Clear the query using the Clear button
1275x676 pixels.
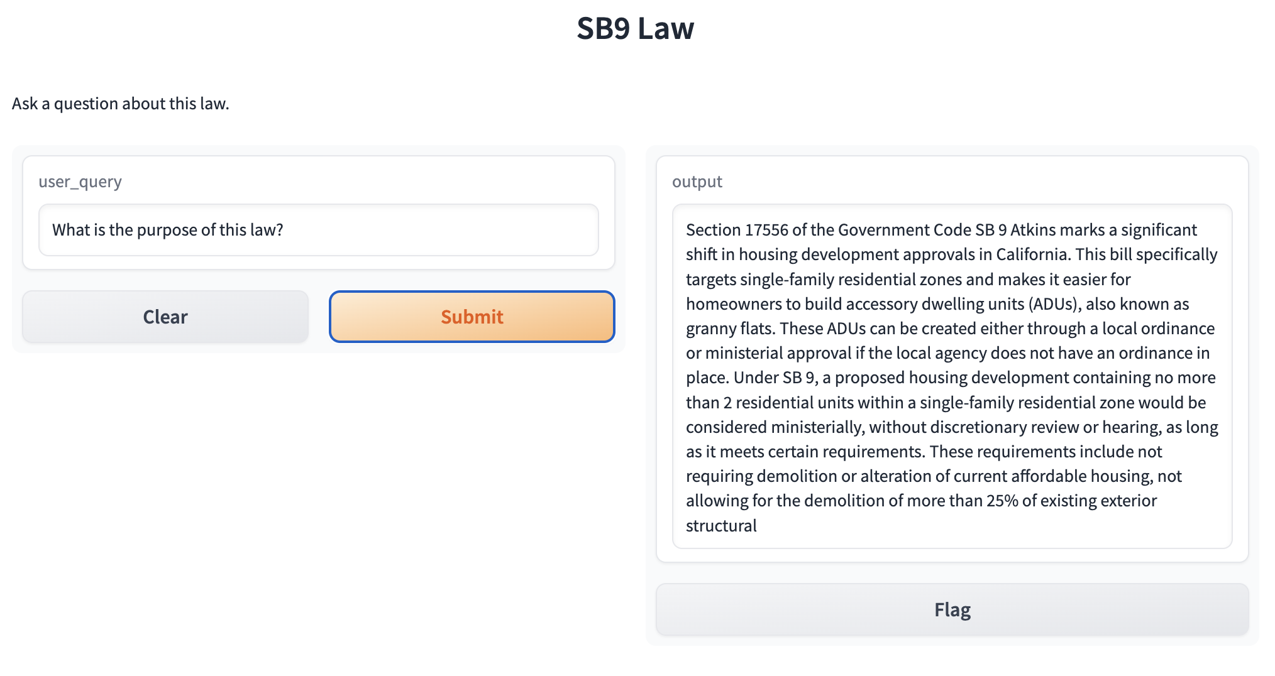(x=165, y=317)
